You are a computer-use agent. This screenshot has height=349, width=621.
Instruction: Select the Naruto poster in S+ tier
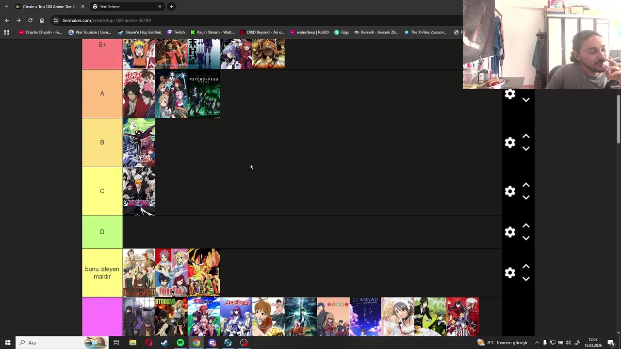(x=139, y=54)
